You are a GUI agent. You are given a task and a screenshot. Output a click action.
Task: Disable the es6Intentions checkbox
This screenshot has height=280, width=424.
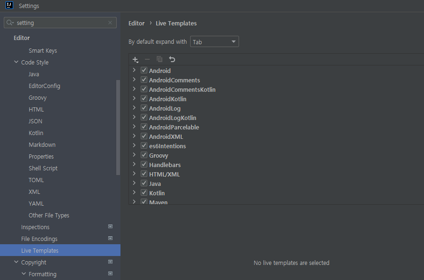point(144,146)
